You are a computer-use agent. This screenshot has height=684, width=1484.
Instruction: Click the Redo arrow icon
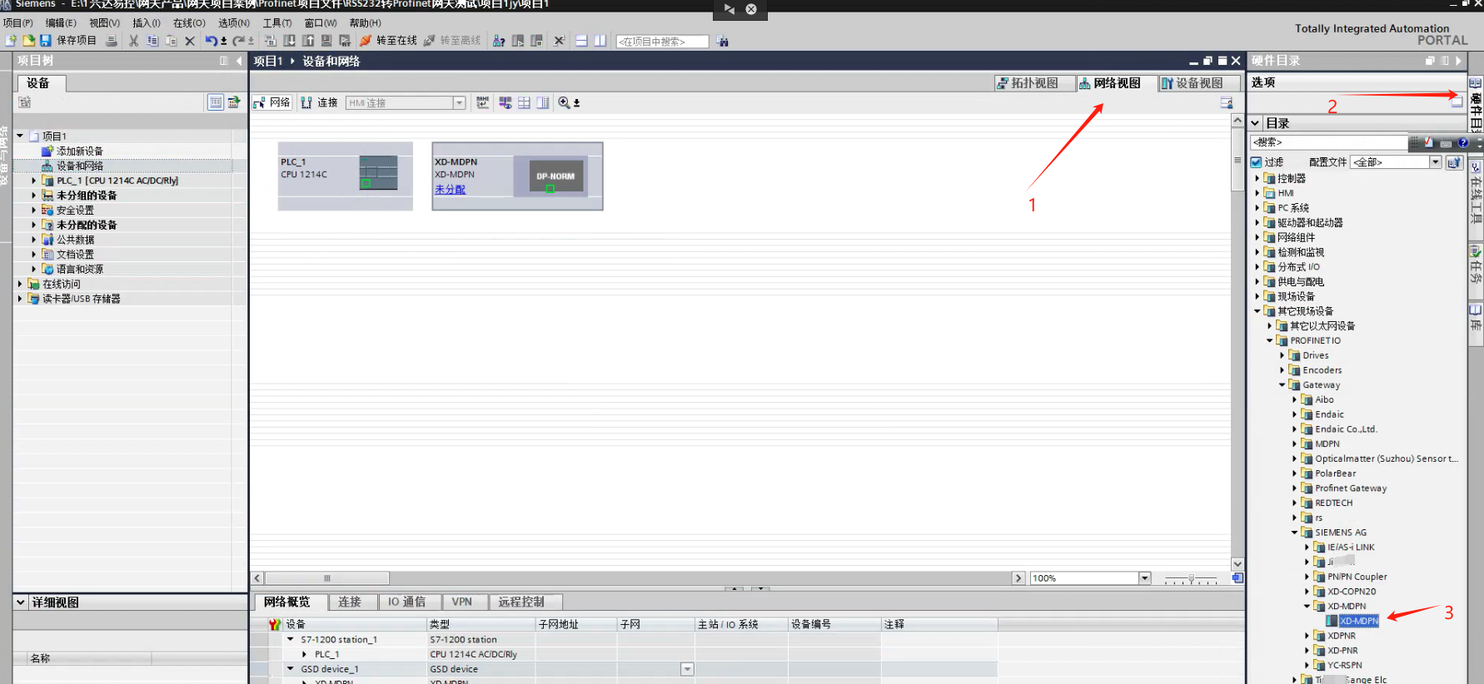[239, 41]
